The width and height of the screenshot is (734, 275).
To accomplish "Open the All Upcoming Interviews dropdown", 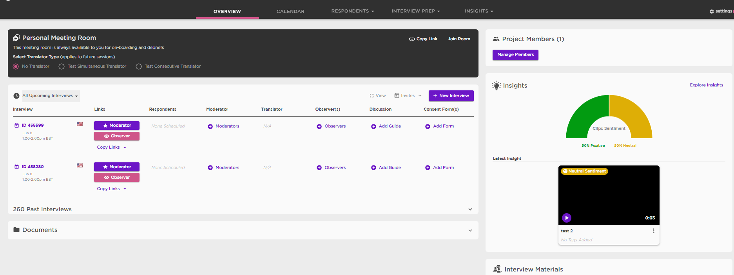I will point(51,96).
